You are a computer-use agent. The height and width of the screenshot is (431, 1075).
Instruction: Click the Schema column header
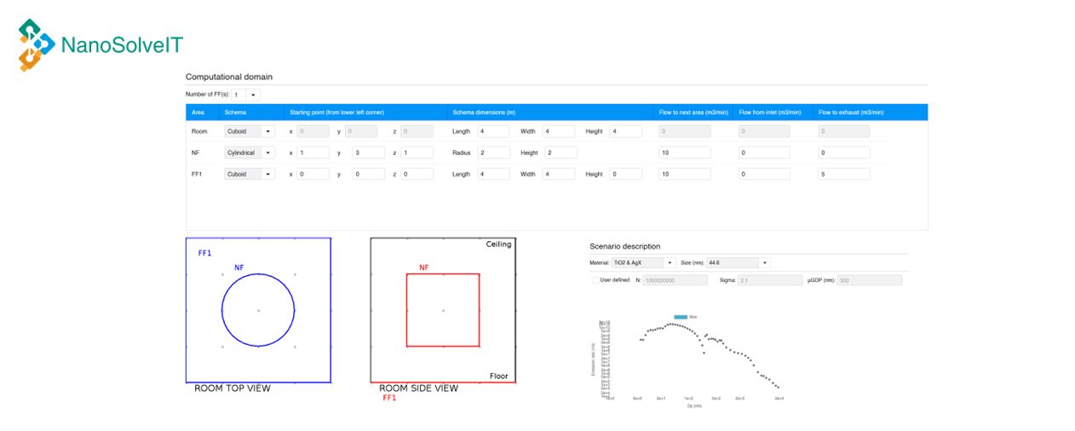click(x=235, y=112)
